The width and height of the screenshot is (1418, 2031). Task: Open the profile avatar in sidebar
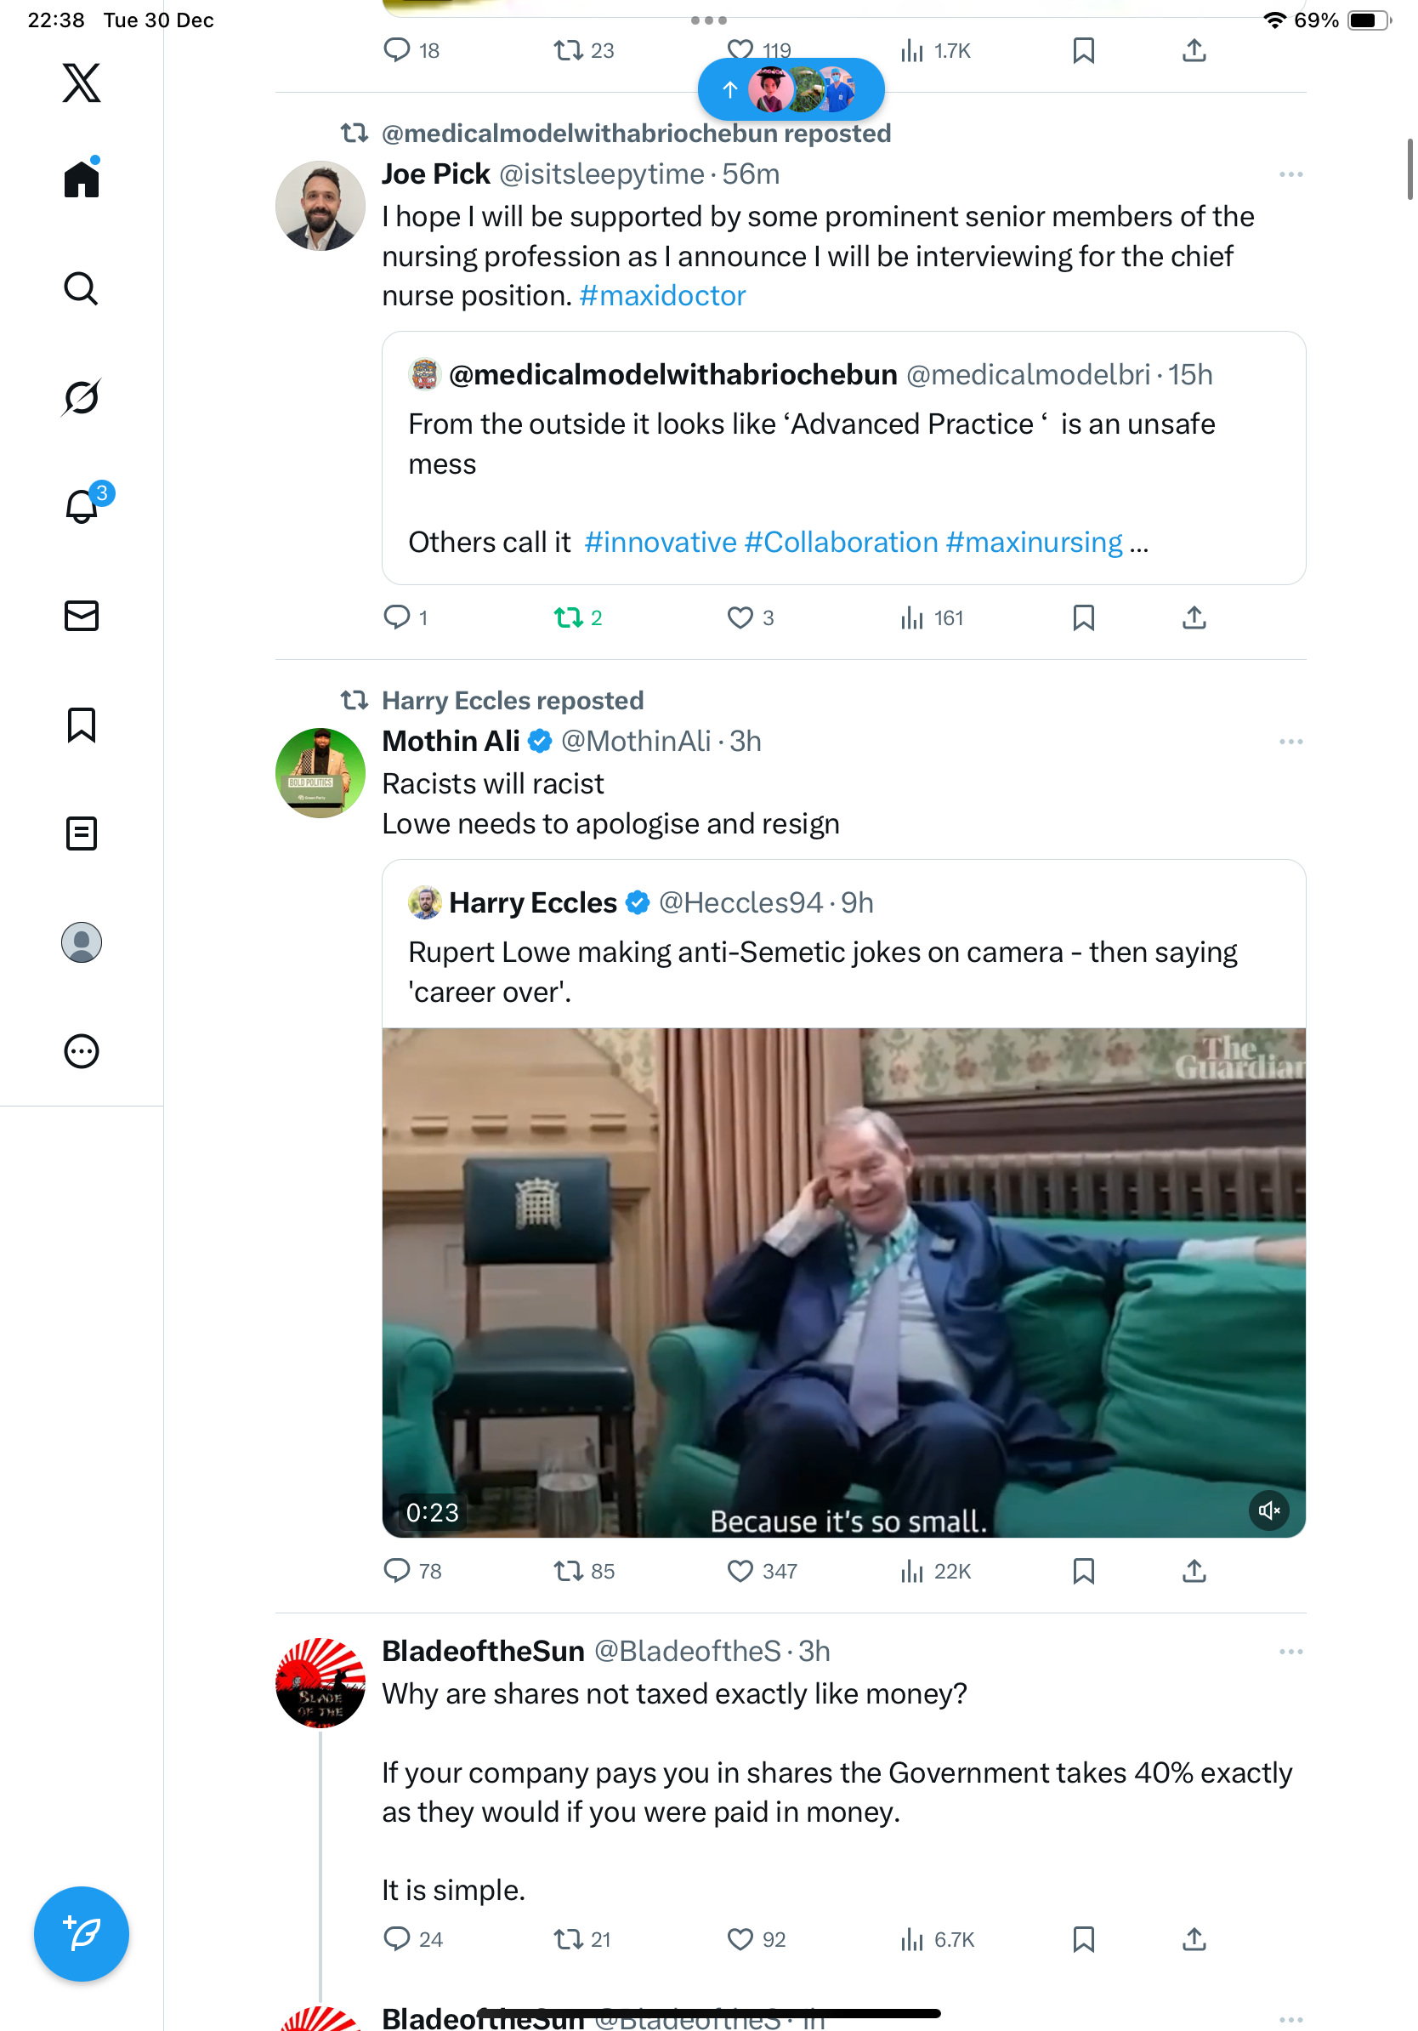point(82,942)
